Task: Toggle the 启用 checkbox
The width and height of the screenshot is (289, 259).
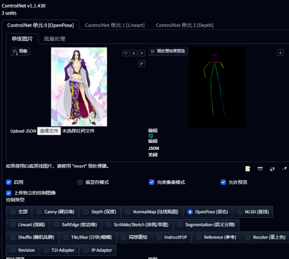Action: point(9,182)
